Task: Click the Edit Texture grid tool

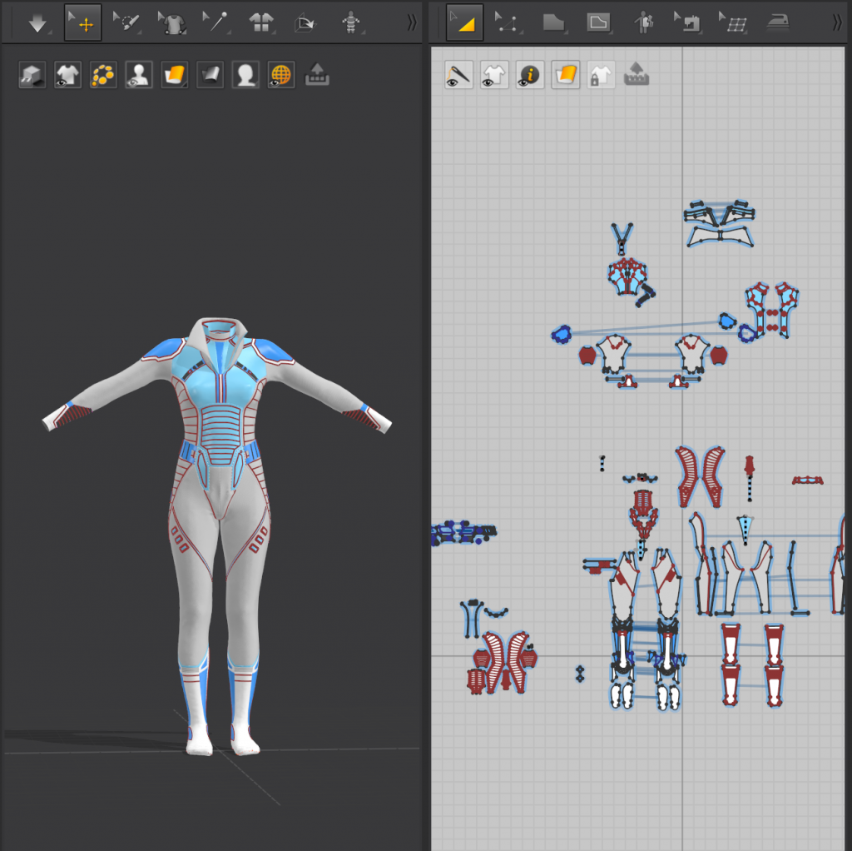Action: tap(732, 23)
